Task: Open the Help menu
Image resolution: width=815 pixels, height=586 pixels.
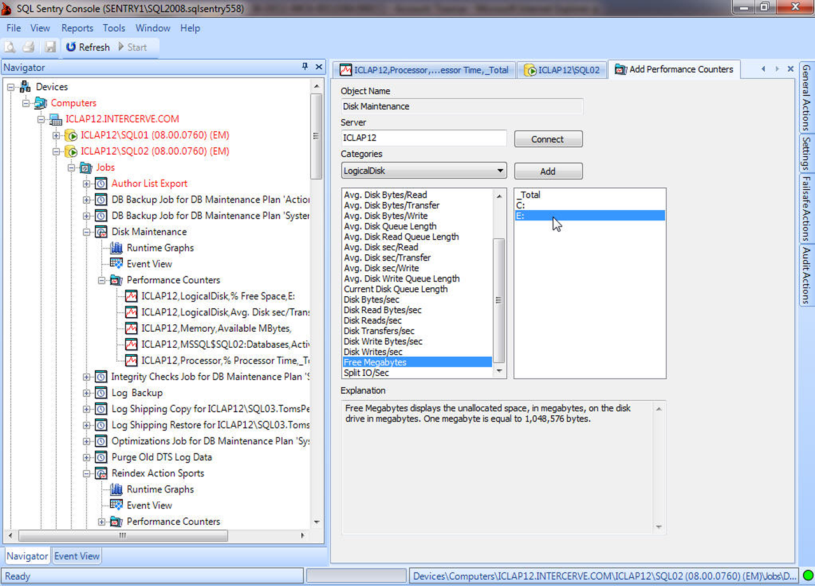Action: pos(190,28)
